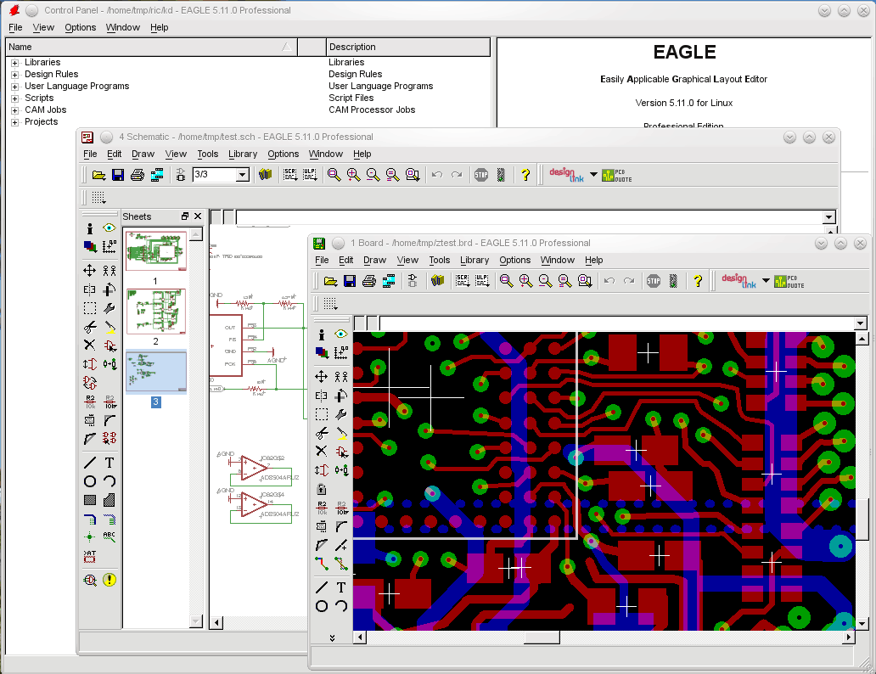The width and height of the screenshot is (876, 674).
Task: Click the Schematic window's help question mark icon
Action: 525,175
